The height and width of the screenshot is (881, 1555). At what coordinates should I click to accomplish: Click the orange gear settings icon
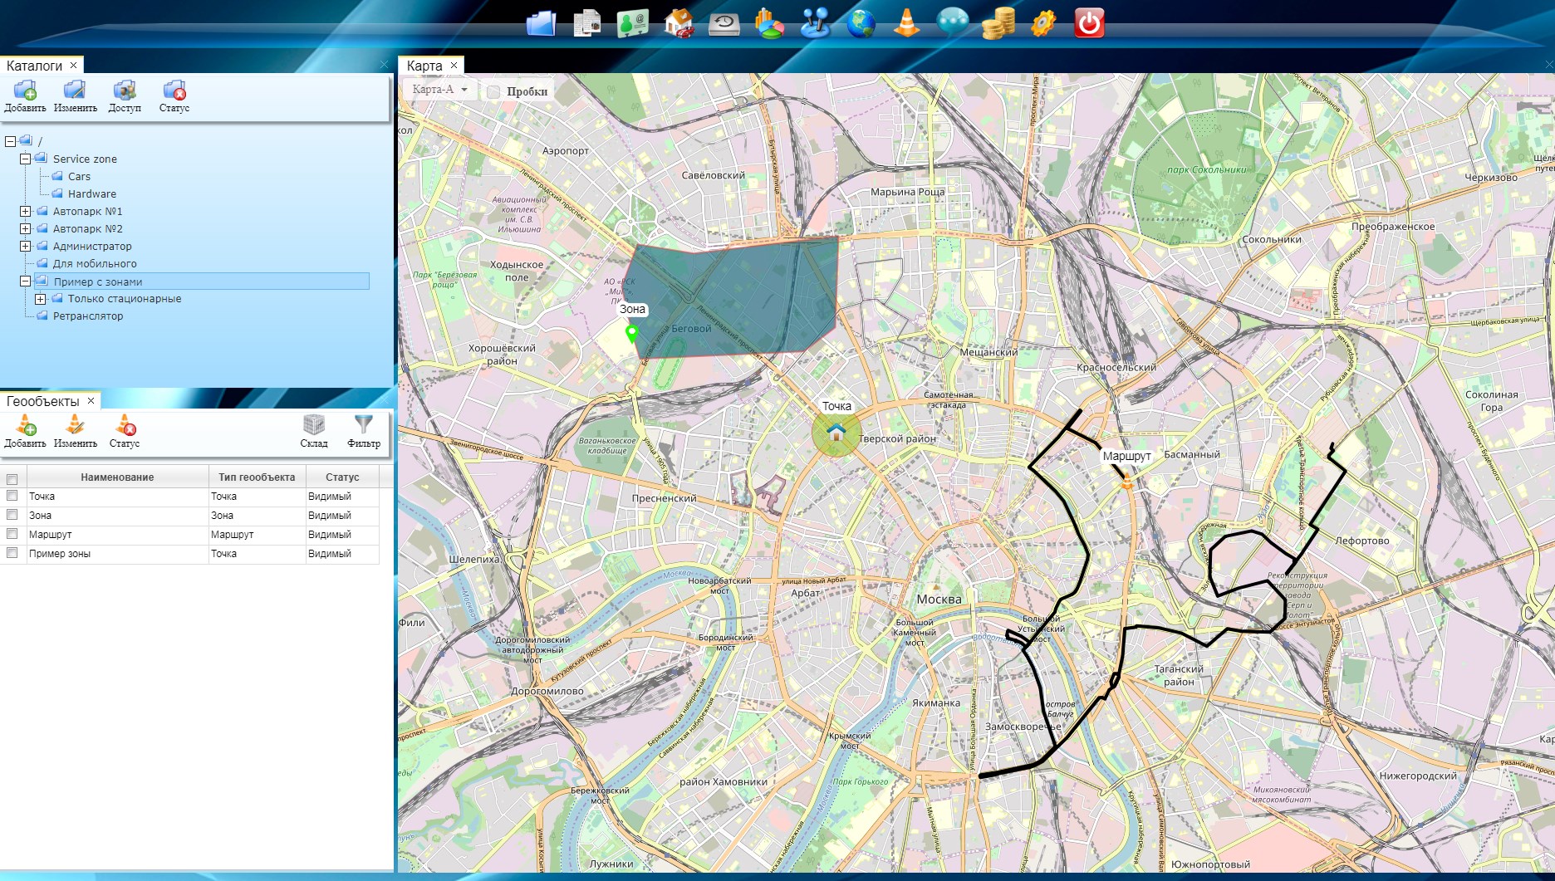coord(1043,22)
